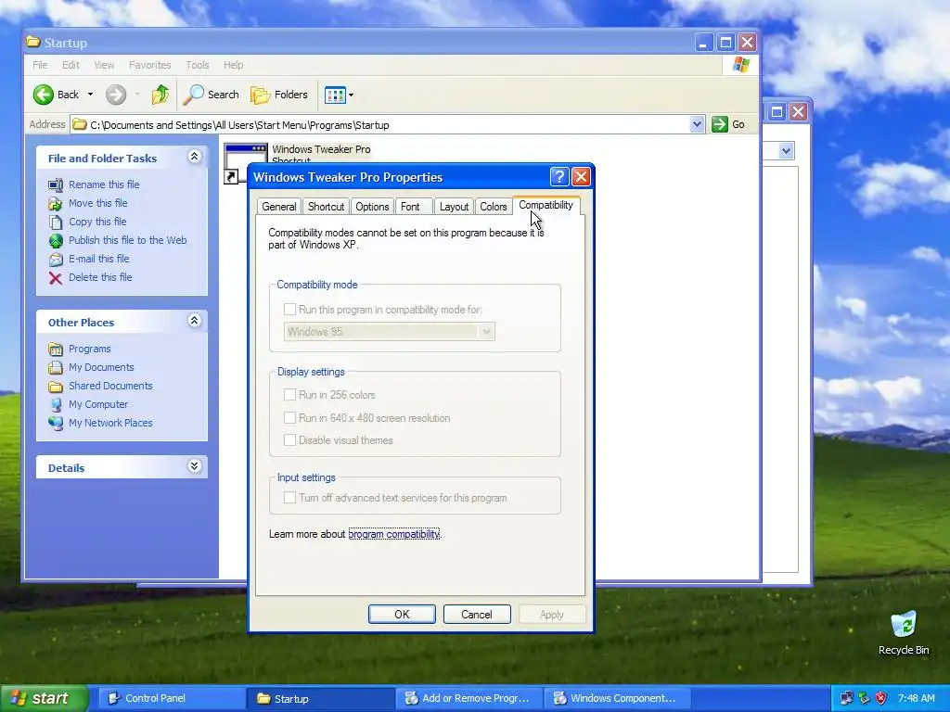Click the Rename this file icon
This screenshot has width=950, height=712.
point(56,184)
